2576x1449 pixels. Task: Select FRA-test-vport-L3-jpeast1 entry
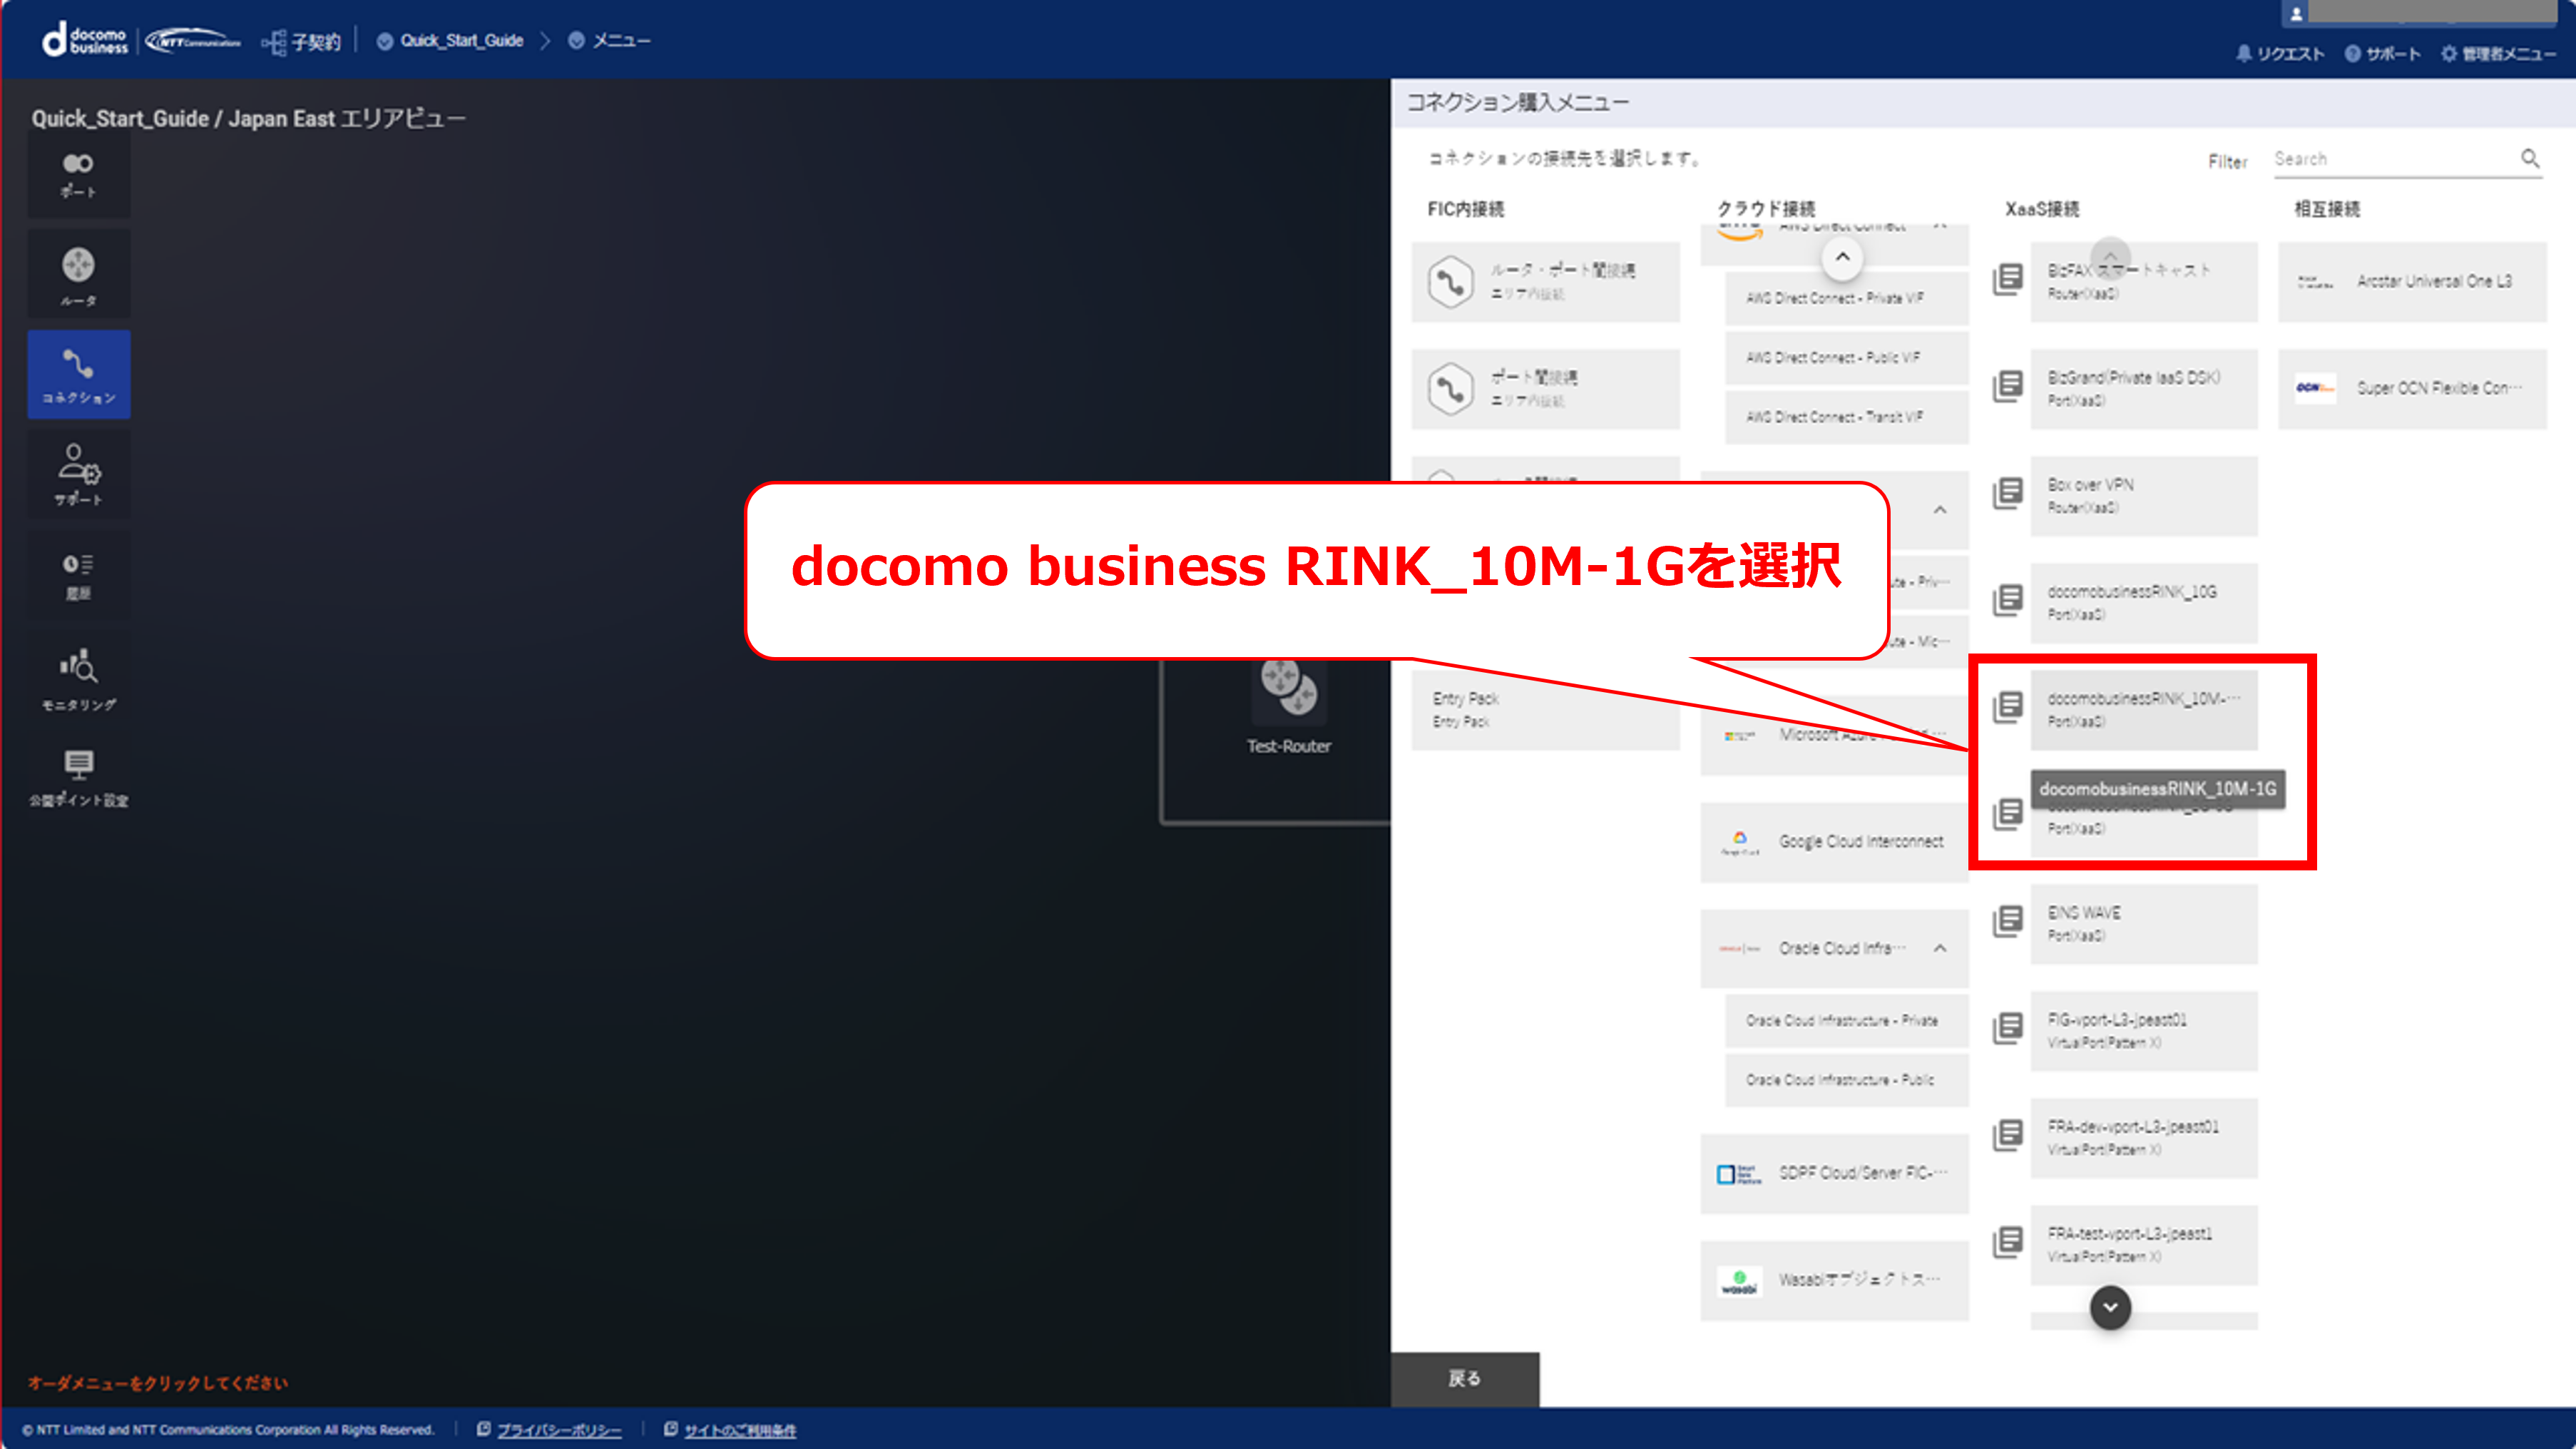coord(2144,1245)
